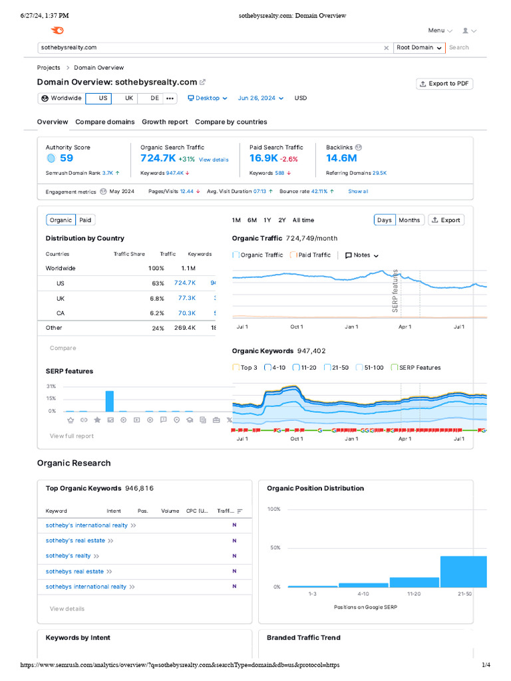Toggle the Paid Traffic checkbox
This screenshot has width=511, height=681.
click(293, 255)
